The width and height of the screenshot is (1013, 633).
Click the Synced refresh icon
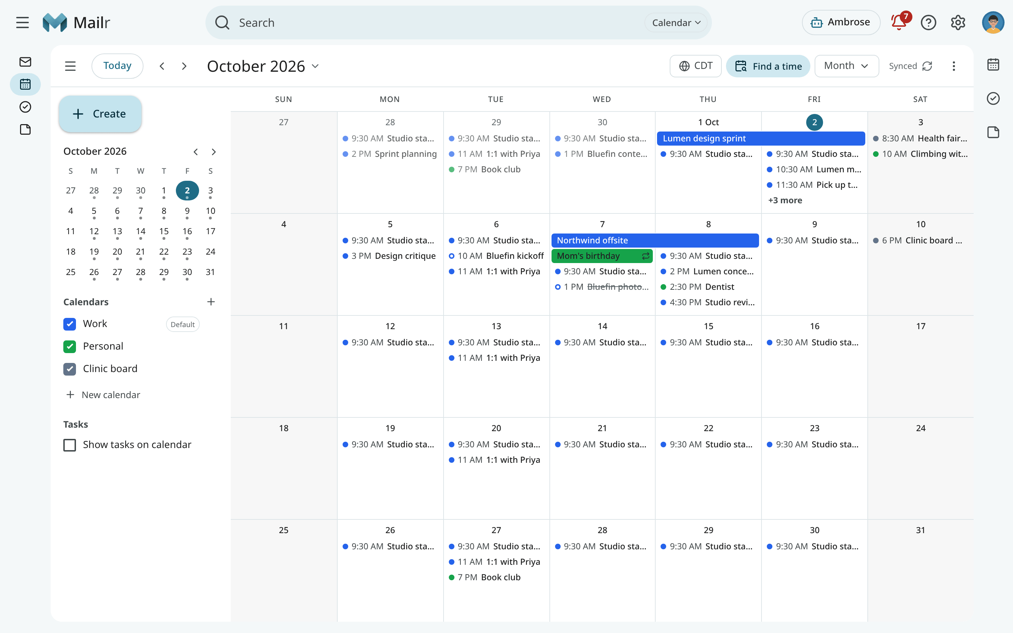[x=927, y=66]
